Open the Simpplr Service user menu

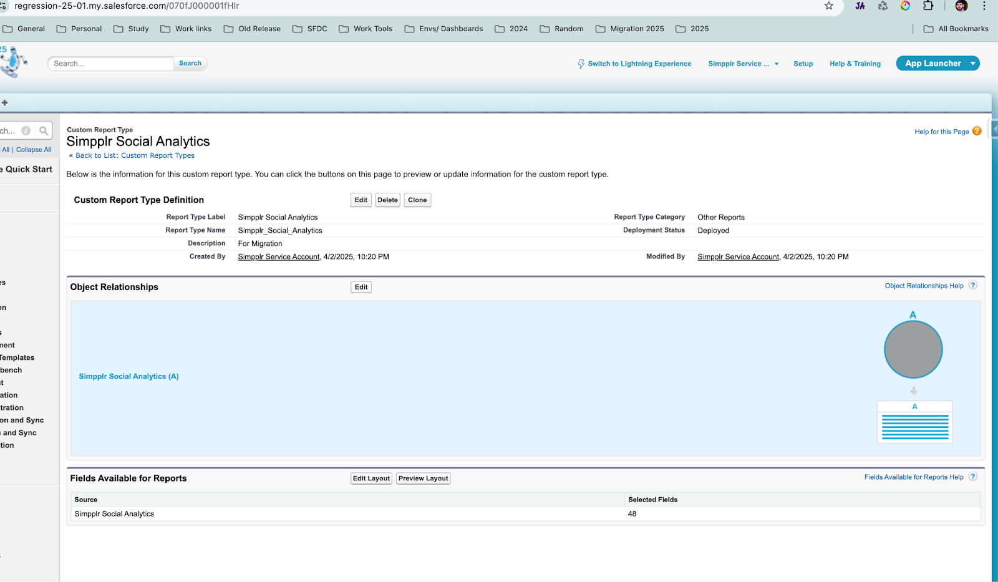(x=744, y=64)
